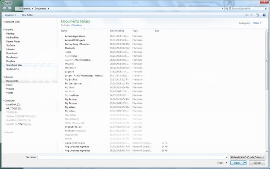
Task: Select SharePoint Sites under Favorites
Action: click(14, 65)
